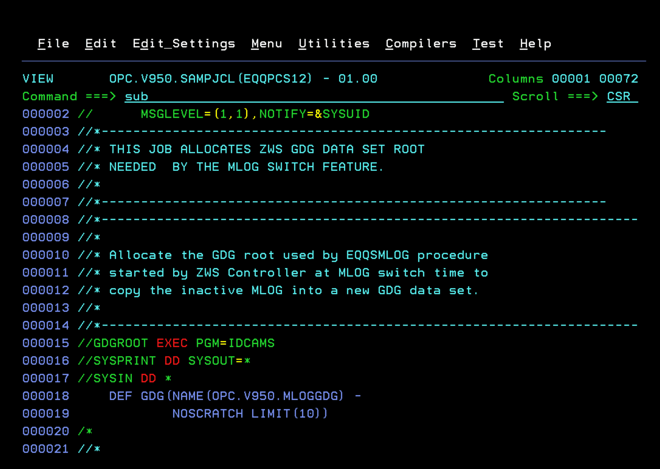Viewport: 660px width, 469px height.
Task: Click line number 000002
Action: coord(46,114)
